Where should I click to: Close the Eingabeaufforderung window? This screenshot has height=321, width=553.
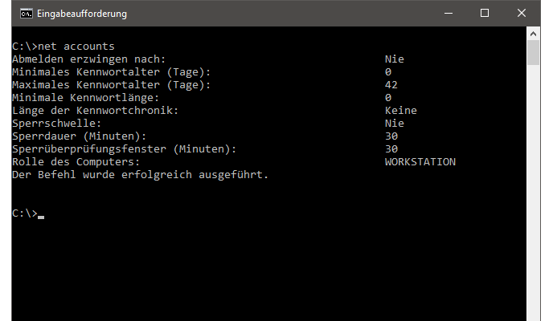[x=522, y=14]
